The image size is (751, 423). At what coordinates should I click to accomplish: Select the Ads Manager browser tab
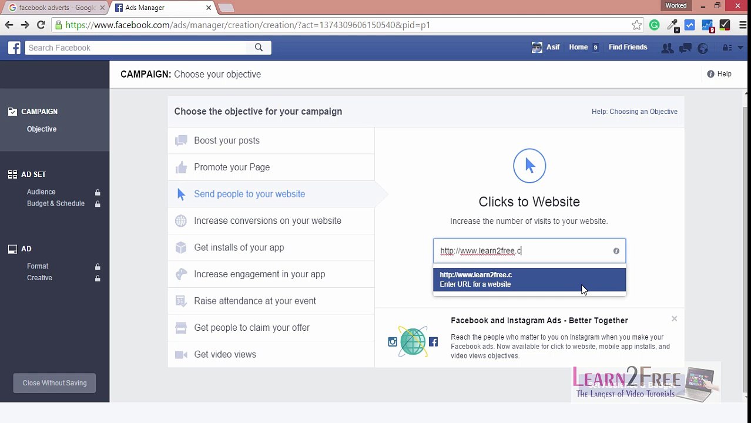pos(162,8)
